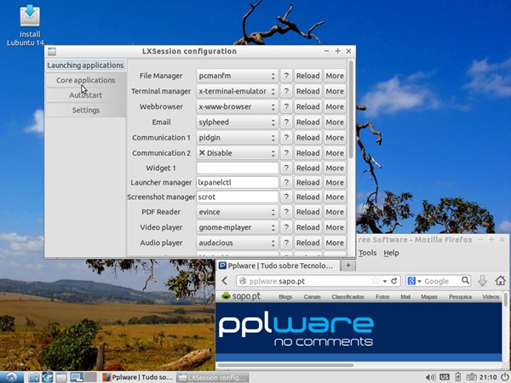Open the Google search engine selector
The width and height of the screenshot is (511, 383).
coord(414,281)
